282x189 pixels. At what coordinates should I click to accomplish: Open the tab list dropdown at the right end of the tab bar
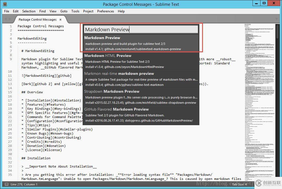(x=276, y=19)
